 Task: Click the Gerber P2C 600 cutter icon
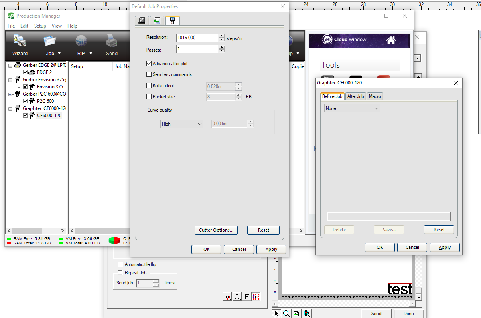click(x=18, y=94)
